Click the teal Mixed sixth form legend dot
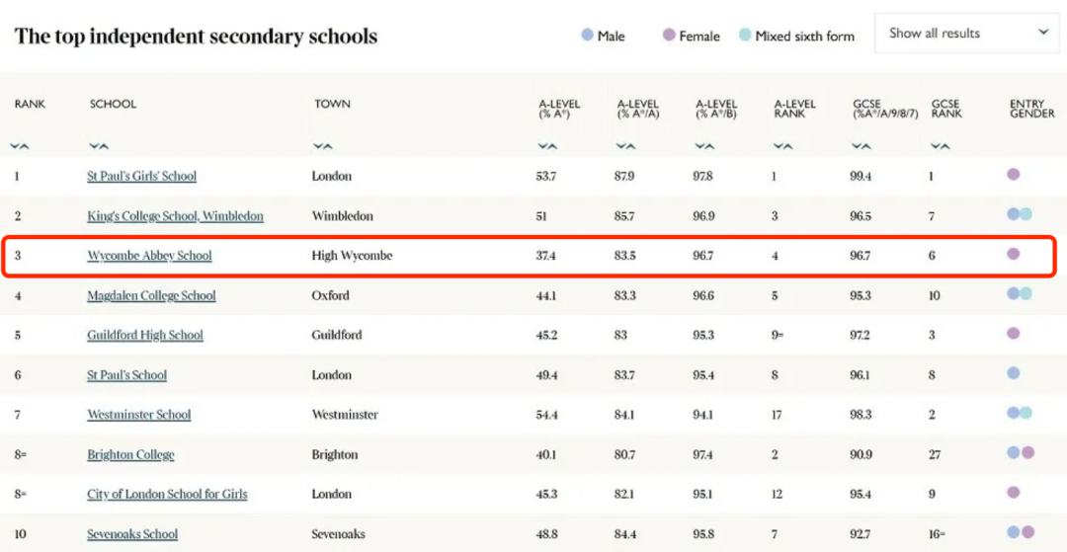 pos(745,36)
